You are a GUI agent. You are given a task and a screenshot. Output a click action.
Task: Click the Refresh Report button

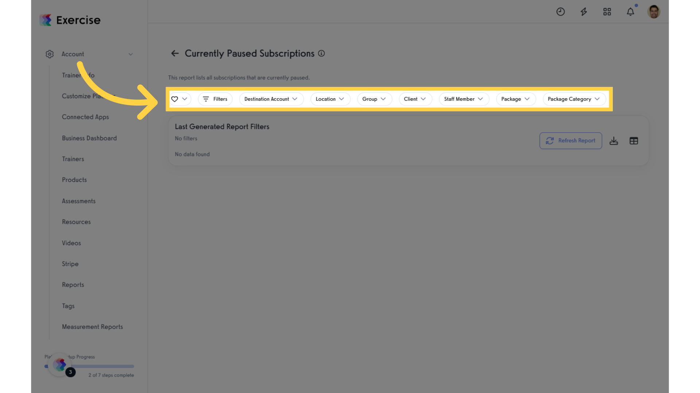[571, 141]
